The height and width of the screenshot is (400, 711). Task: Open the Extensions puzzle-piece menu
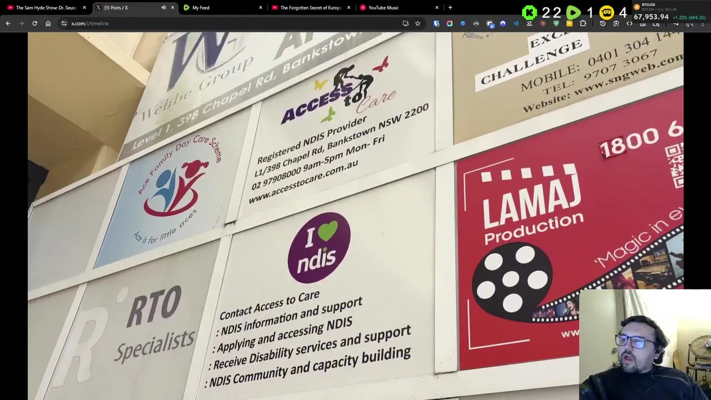(x=583, y=23)
